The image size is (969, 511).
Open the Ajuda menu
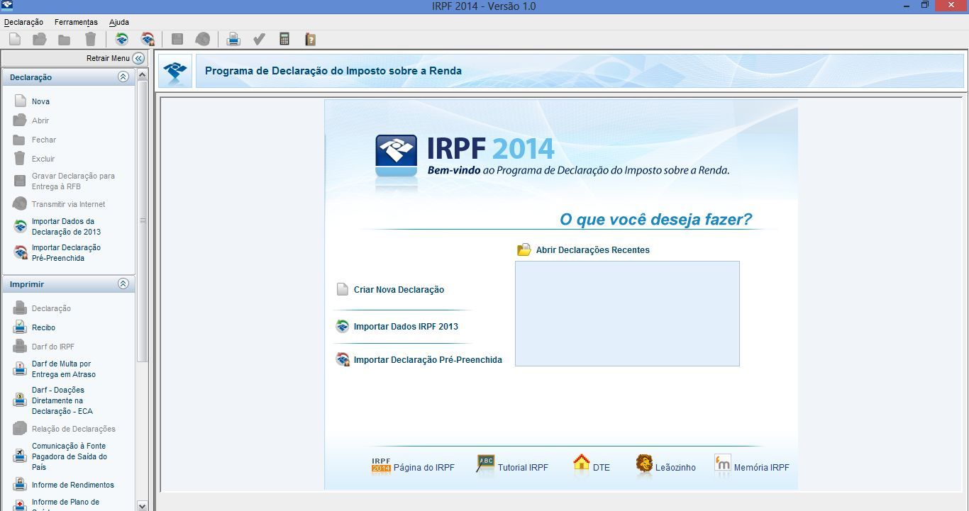[x=119, y=22]
